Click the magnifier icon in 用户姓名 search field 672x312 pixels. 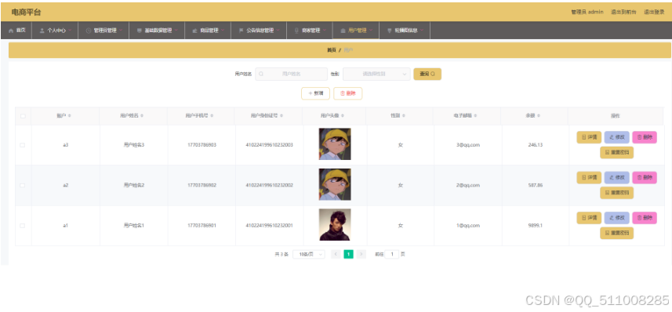click(x=261, y=74)
